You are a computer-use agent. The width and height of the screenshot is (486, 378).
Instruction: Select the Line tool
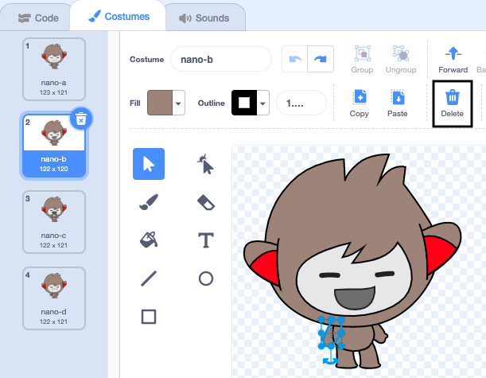[149, 279]
